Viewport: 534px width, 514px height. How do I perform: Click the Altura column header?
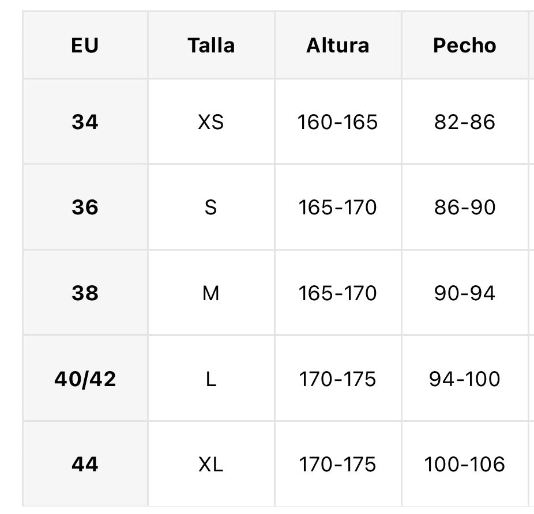[338, 46]
